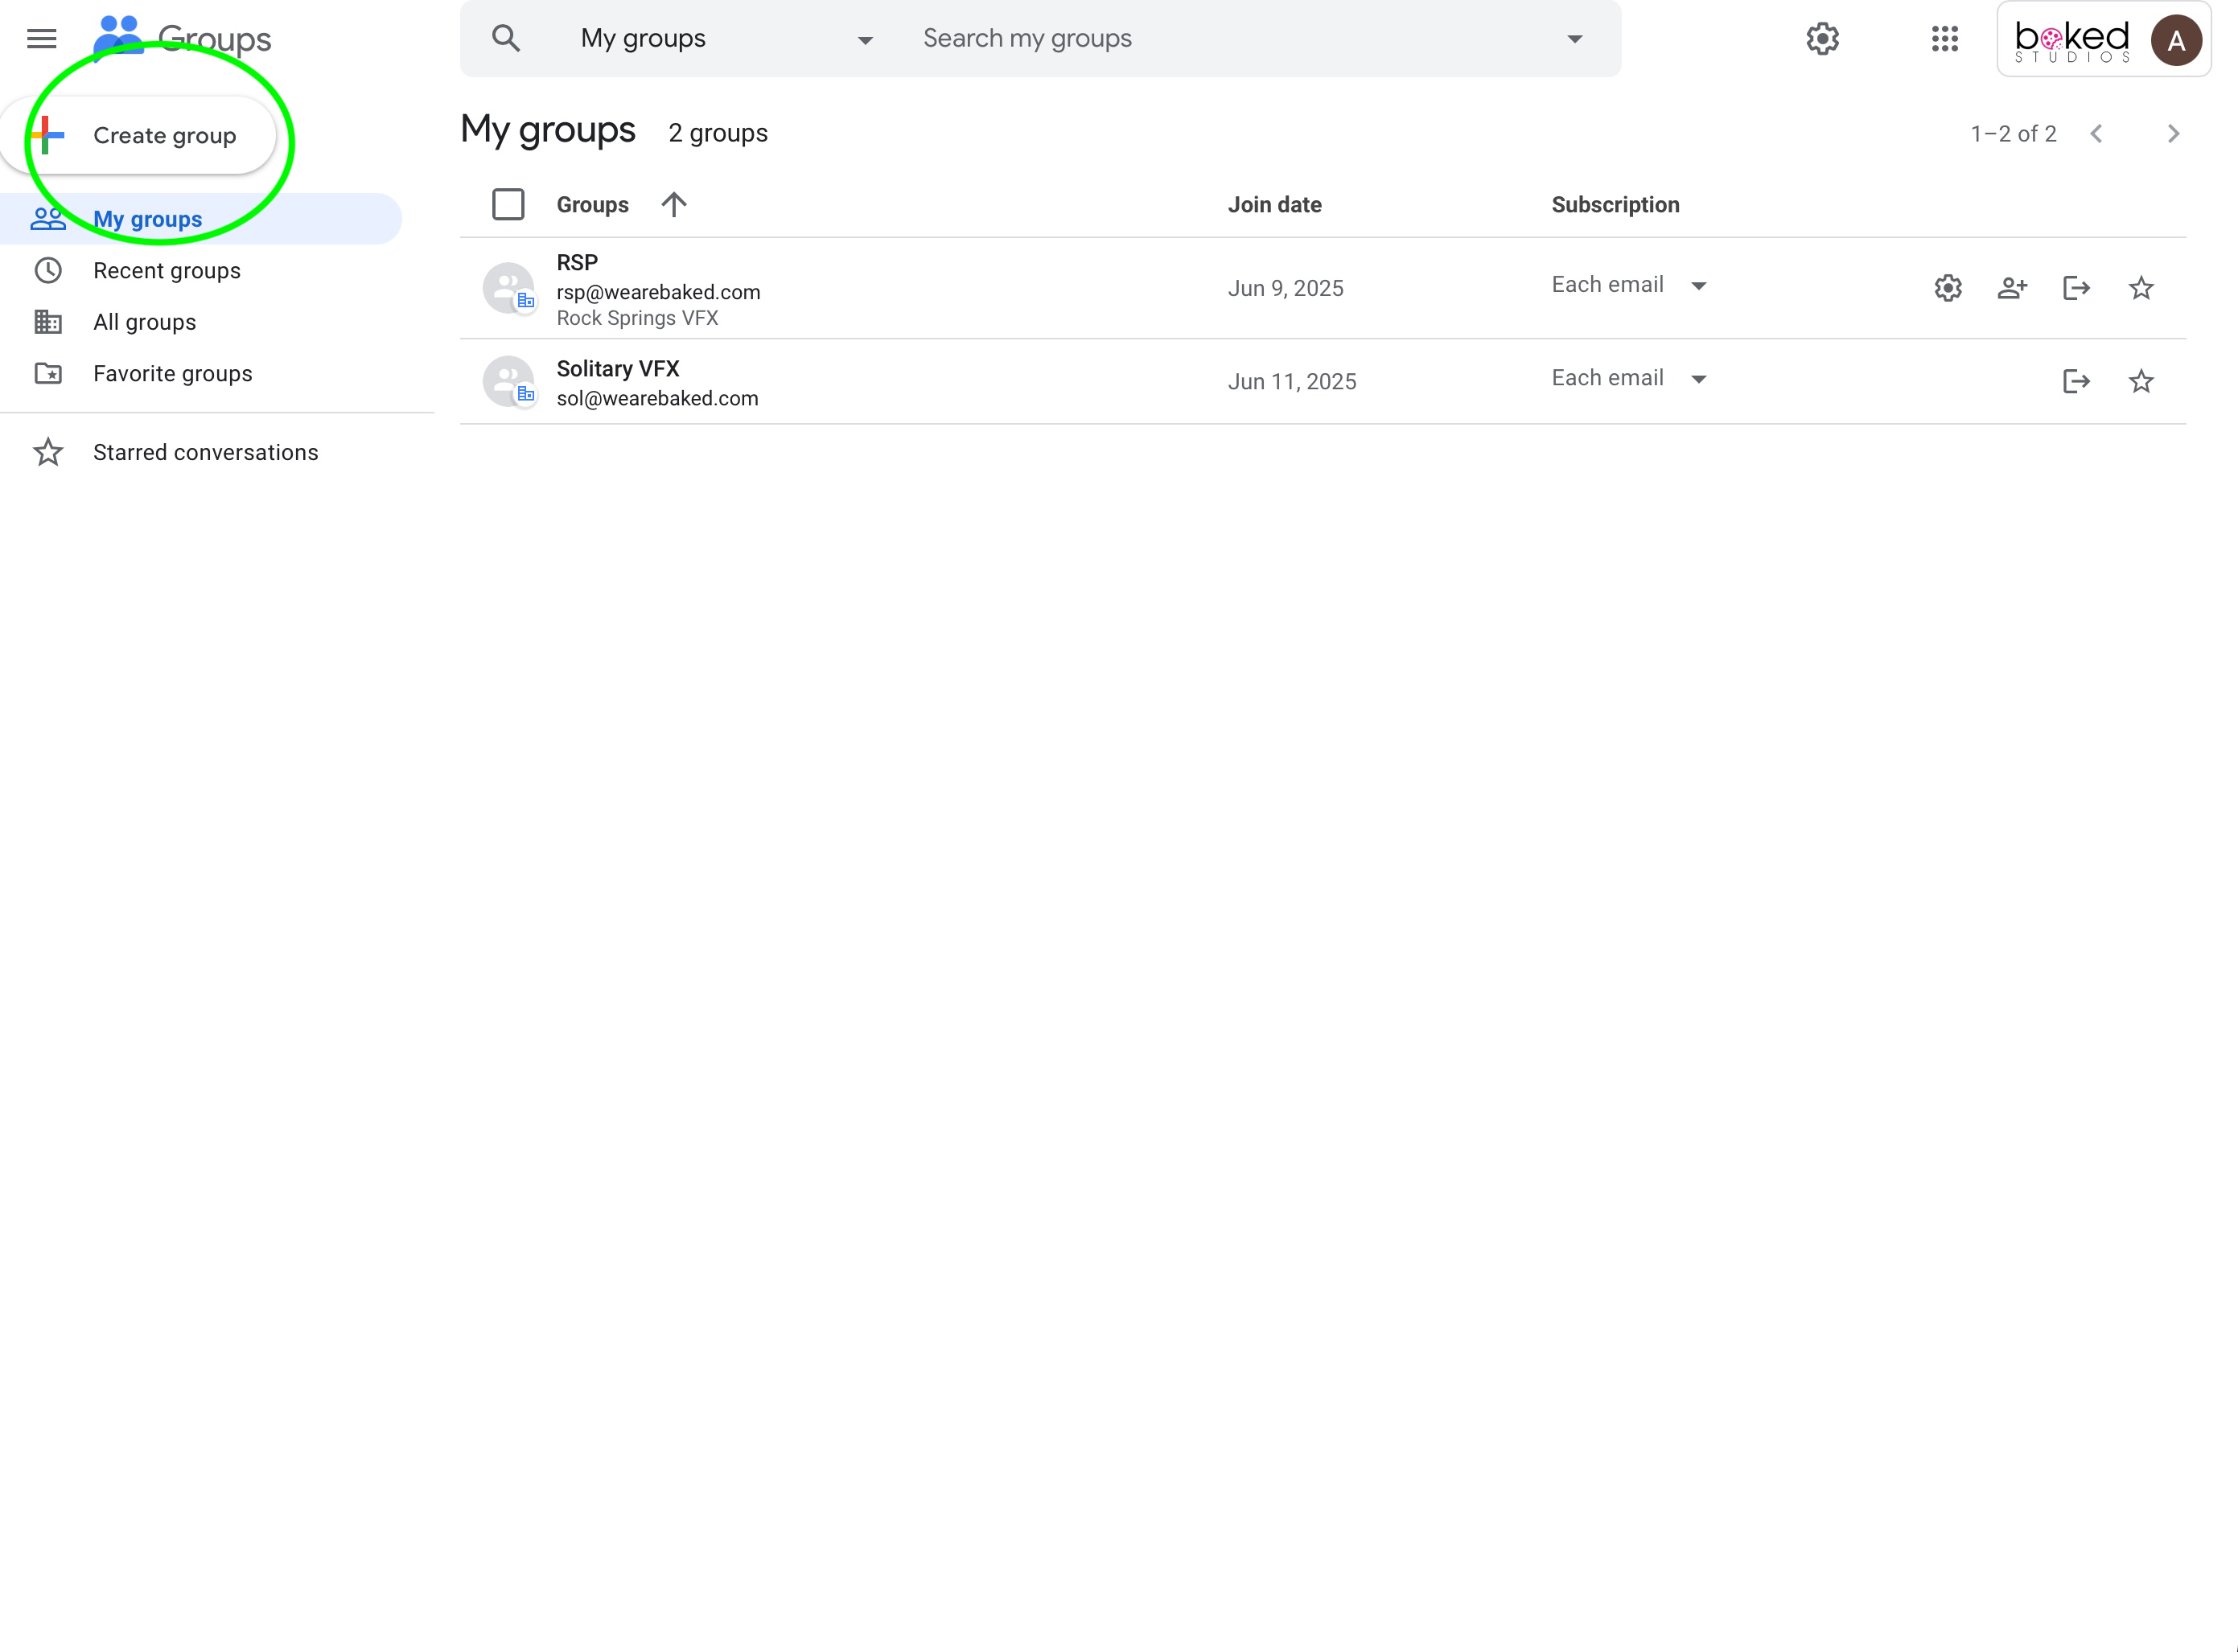
Task: Expand the My groups search scope dropdown
Action: [x=864, y=40]
